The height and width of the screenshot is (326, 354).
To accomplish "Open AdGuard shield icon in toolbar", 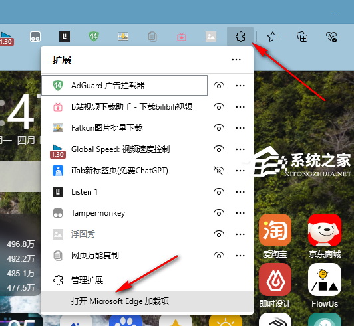I will [x=94, y=37].
